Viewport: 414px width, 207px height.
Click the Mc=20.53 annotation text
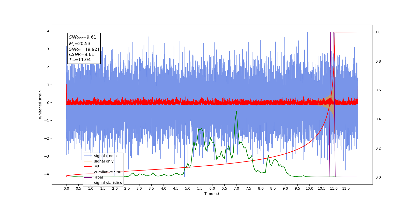(x=79, y=44)
